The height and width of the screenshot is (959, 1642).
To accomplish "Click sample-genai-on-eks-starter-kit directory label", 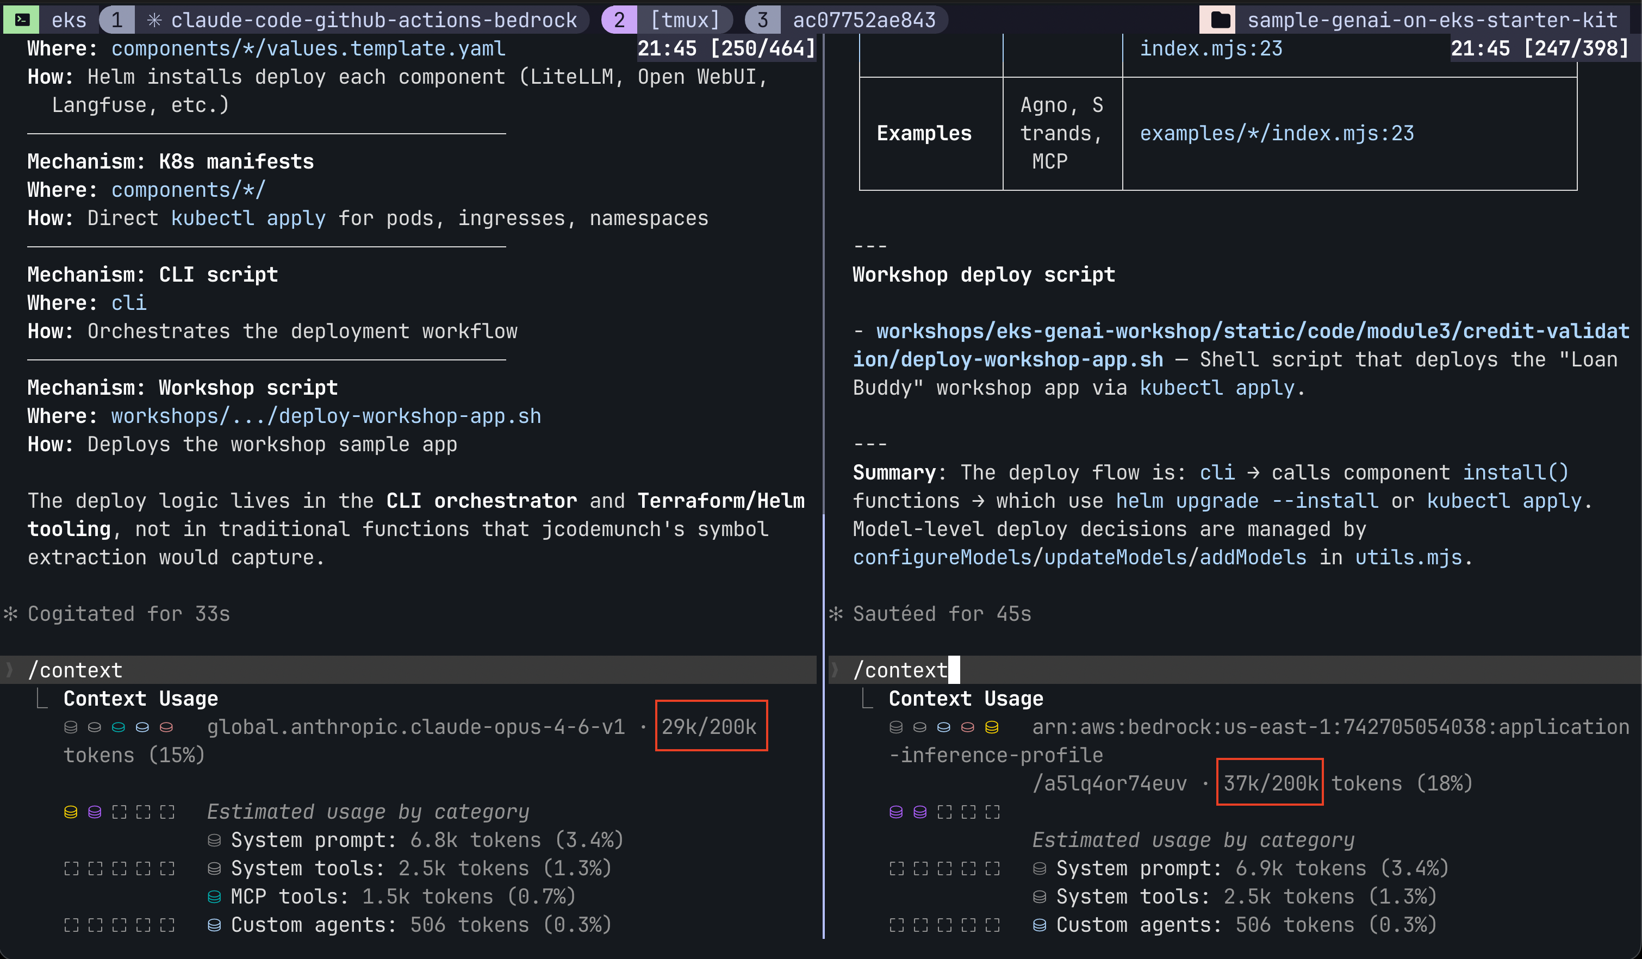I will click(x=1432, y=20).
